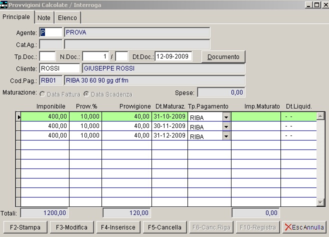Click the Provv.% 10,000 cell in the second row

(85, 126)
